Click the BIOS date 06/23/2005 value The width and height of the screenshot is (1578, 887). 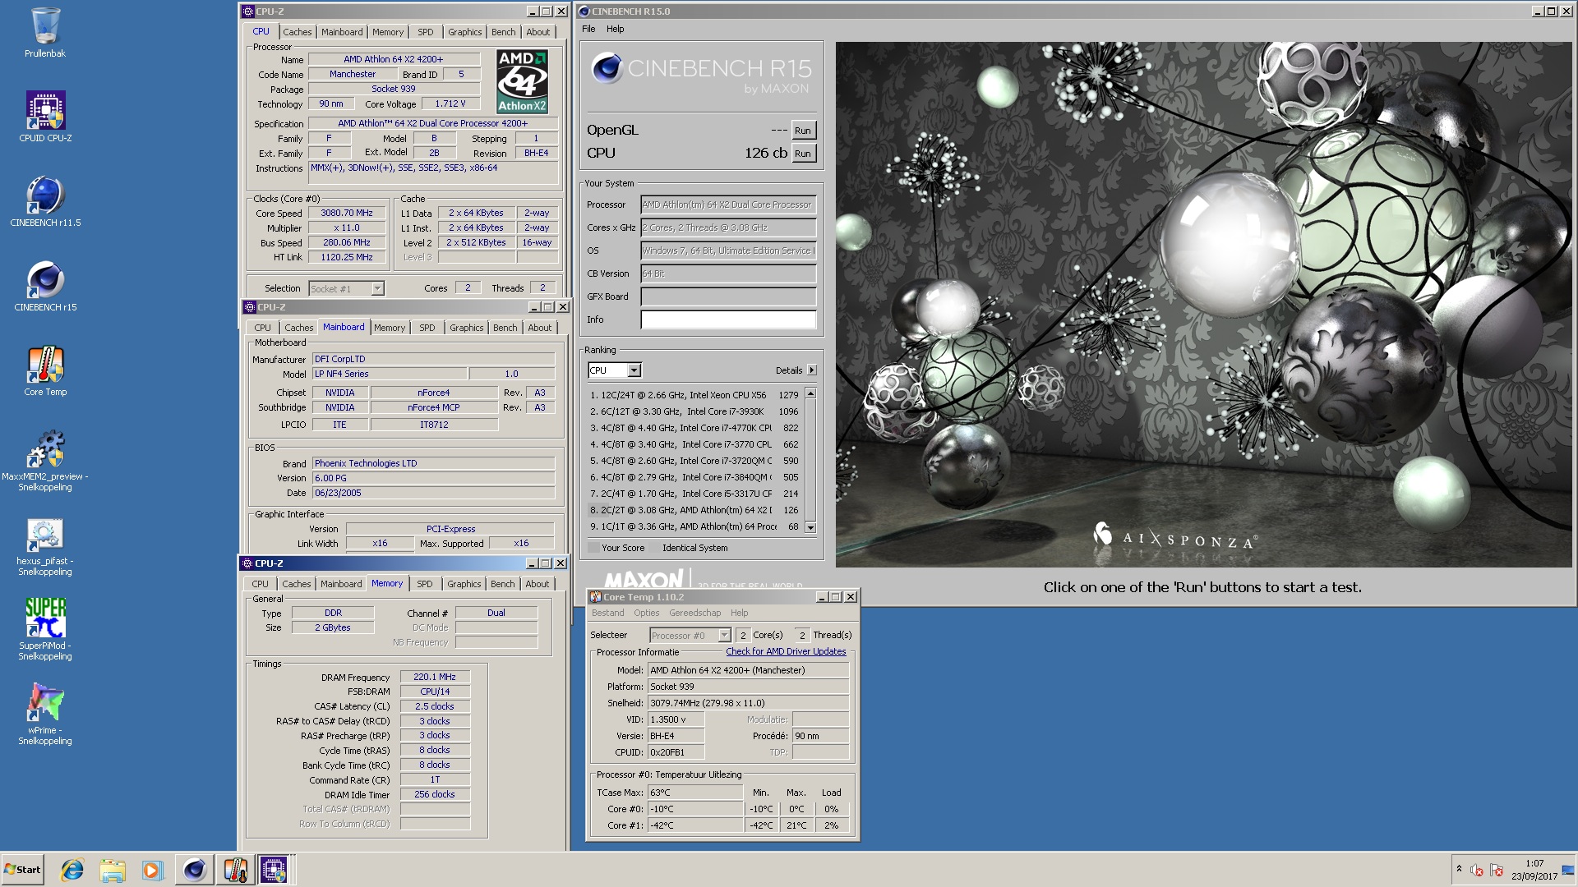pos(433,493)
